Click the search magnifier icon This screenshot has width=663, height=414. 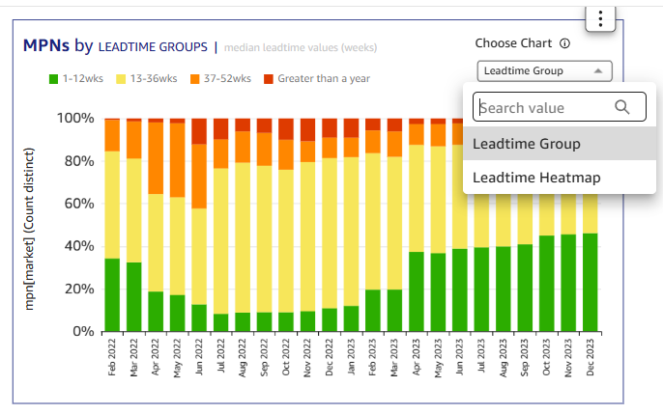coord(622,107)
